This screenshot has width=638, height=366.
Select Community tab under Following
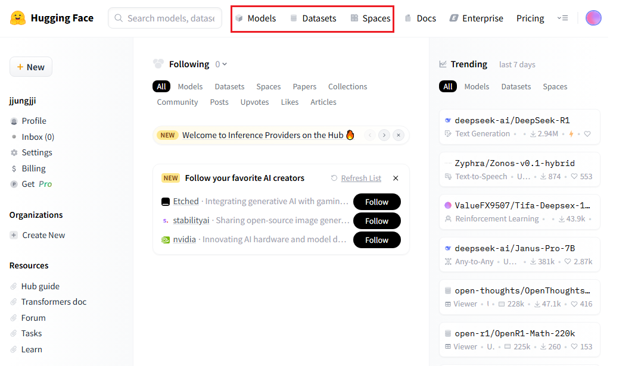click(178, 102)
